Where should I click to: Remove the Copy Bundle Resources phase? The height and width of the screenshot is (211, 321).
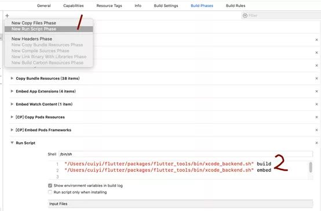pos(316,79)
